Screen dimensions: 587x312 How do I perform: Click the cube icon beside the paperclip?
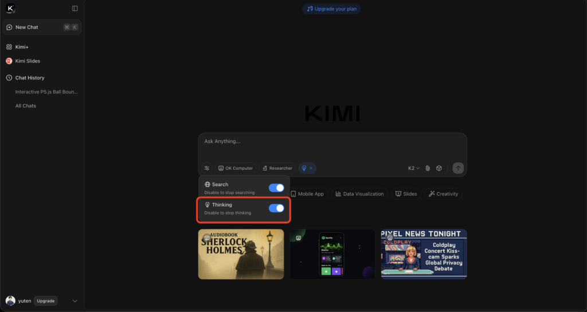[x=439, y=168]
